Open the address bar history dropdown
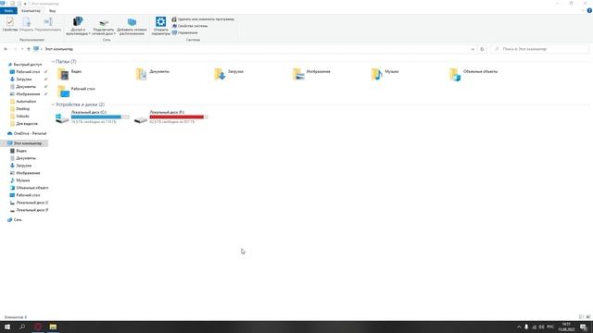This screenshot has width=593, height=333. (473, 49)
